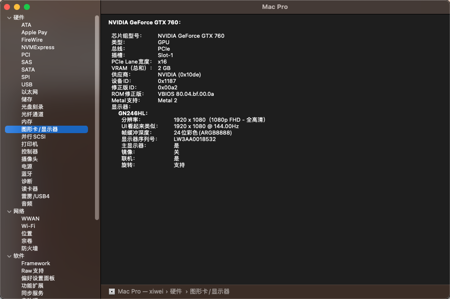The image size is (450, 299).
Task: Click the Mac Pro icon in path bar
Action: (112, 292)
